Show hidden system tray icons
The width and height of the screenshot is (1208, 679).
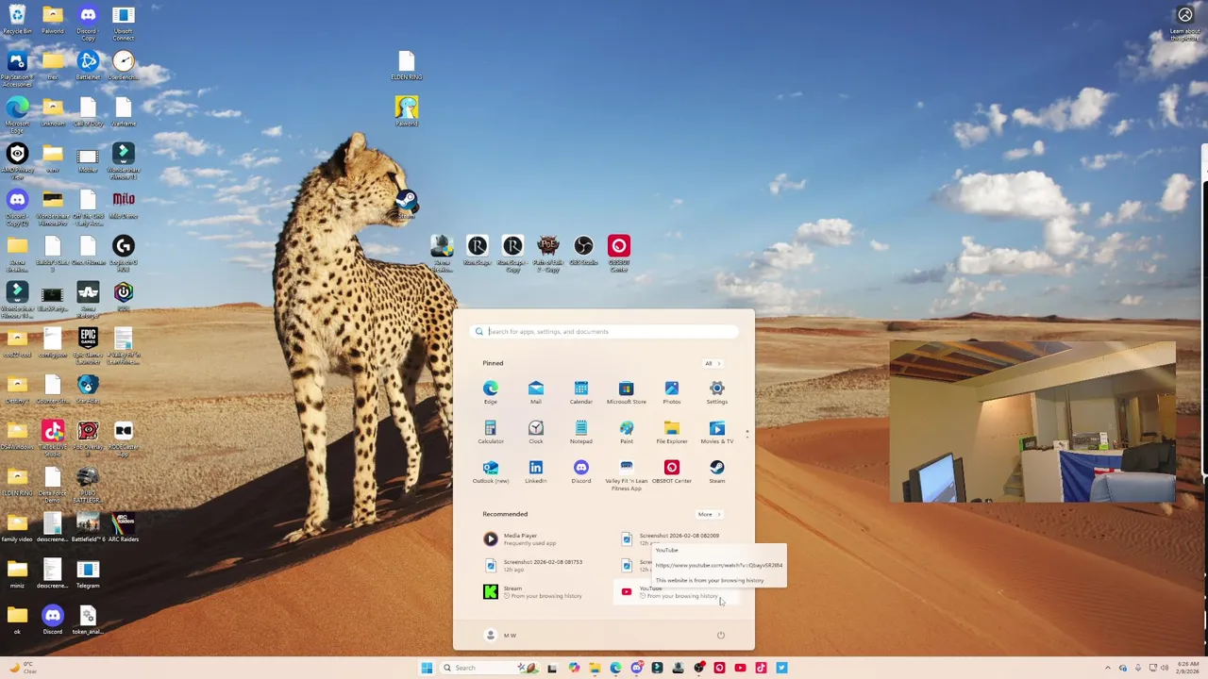point(1110,668)
